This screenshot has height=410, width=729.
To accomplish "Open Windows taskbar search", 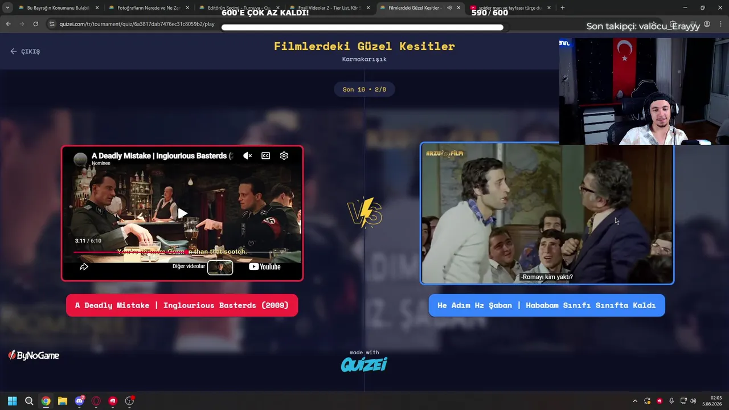I will click(29, 401).
